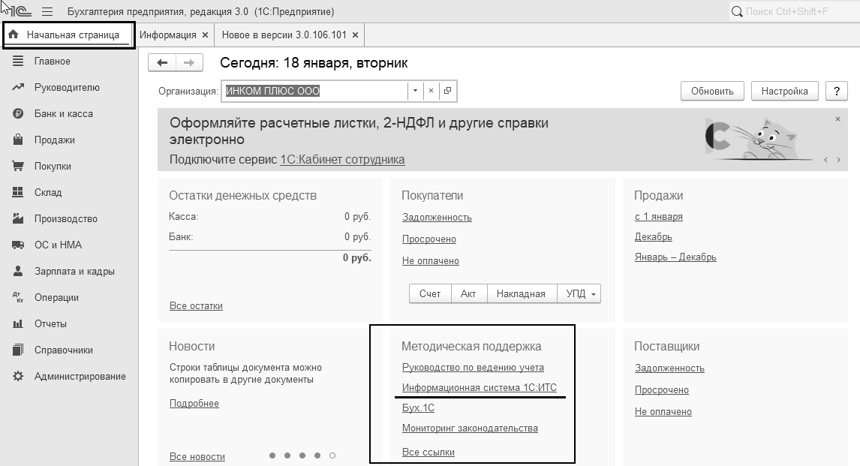
Task: Open the Подробнее news link
Action: (x=194, y=404)
